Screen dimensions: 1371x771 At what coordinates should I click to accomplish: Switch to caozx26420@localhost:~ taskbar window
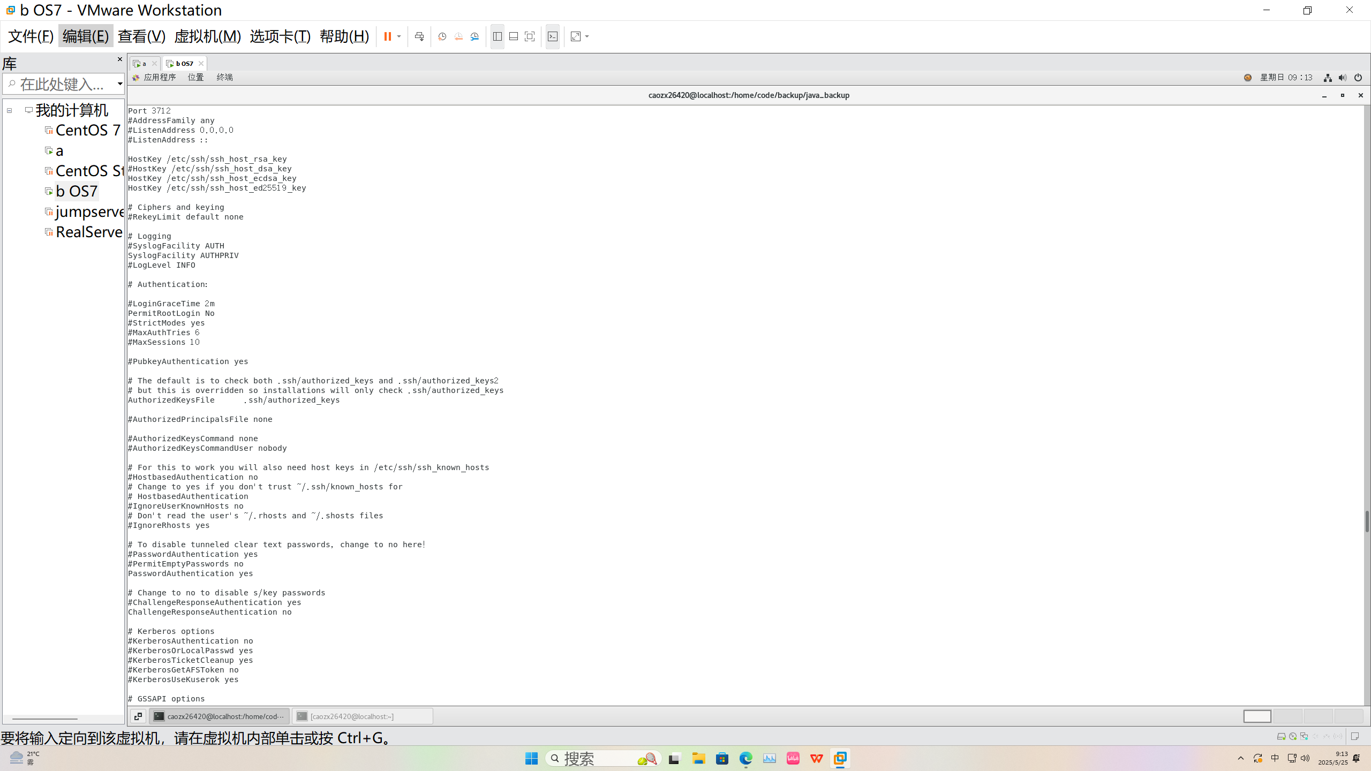pos(362,716)
